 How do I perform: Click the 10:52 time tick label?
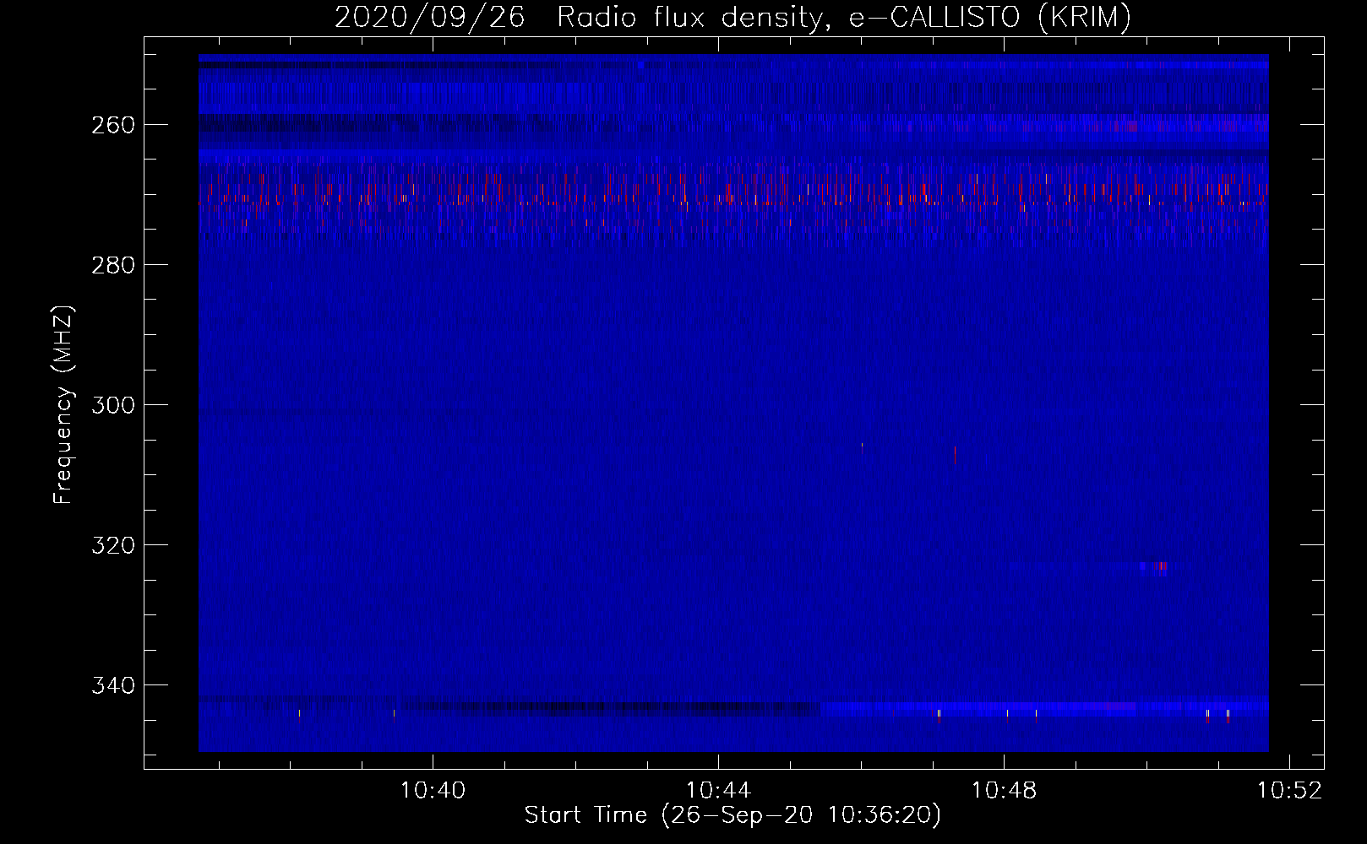pos(1289,791)
